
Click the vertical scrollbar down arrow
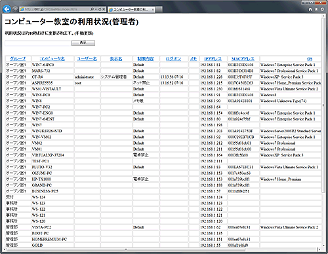(323, 245)
